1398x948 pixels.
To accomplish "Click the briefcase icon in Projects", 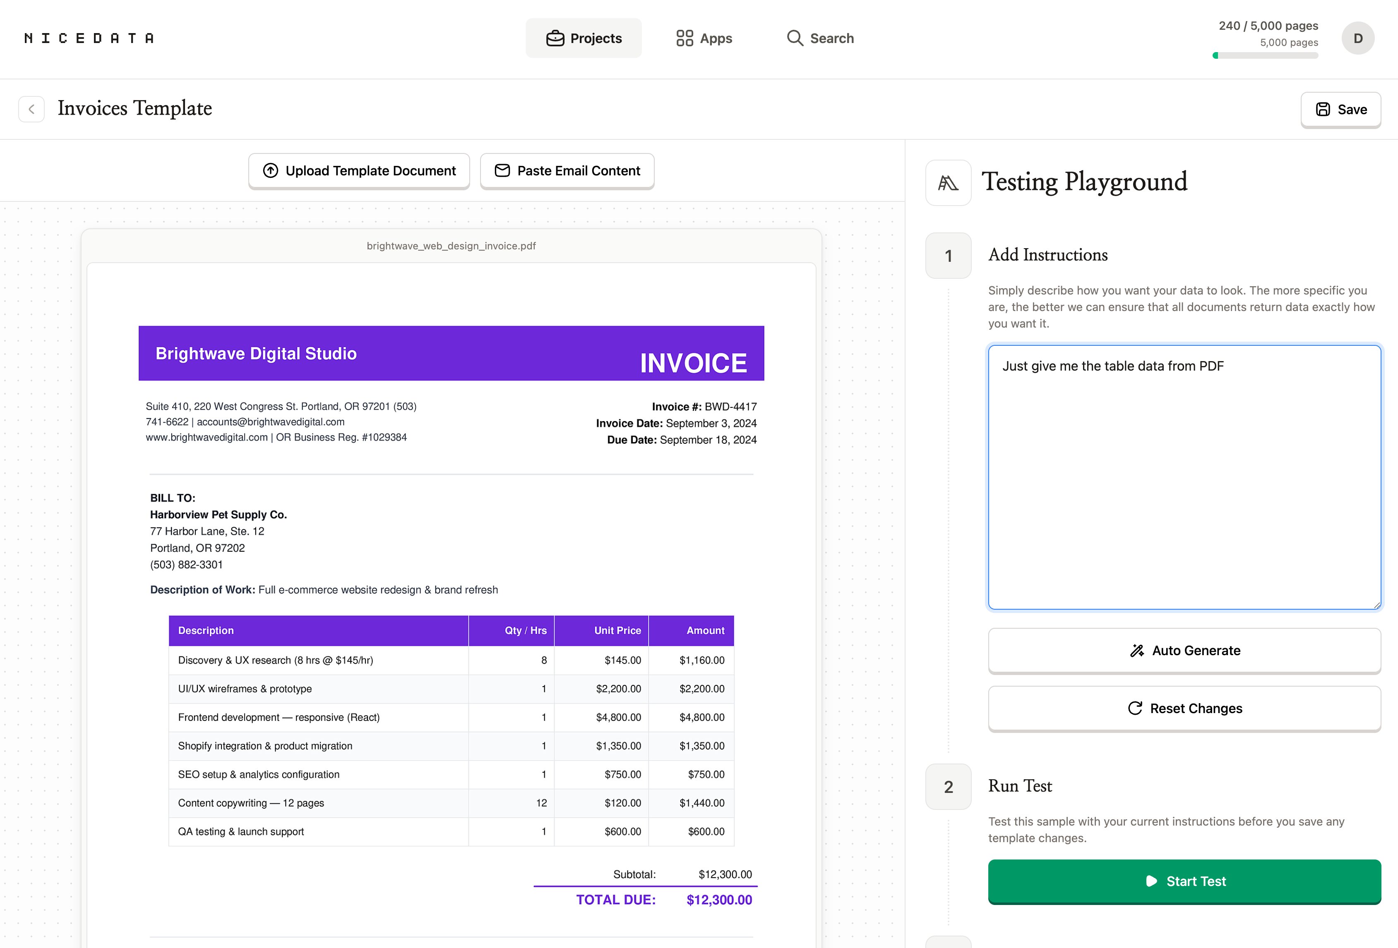I will pos(555,38).
